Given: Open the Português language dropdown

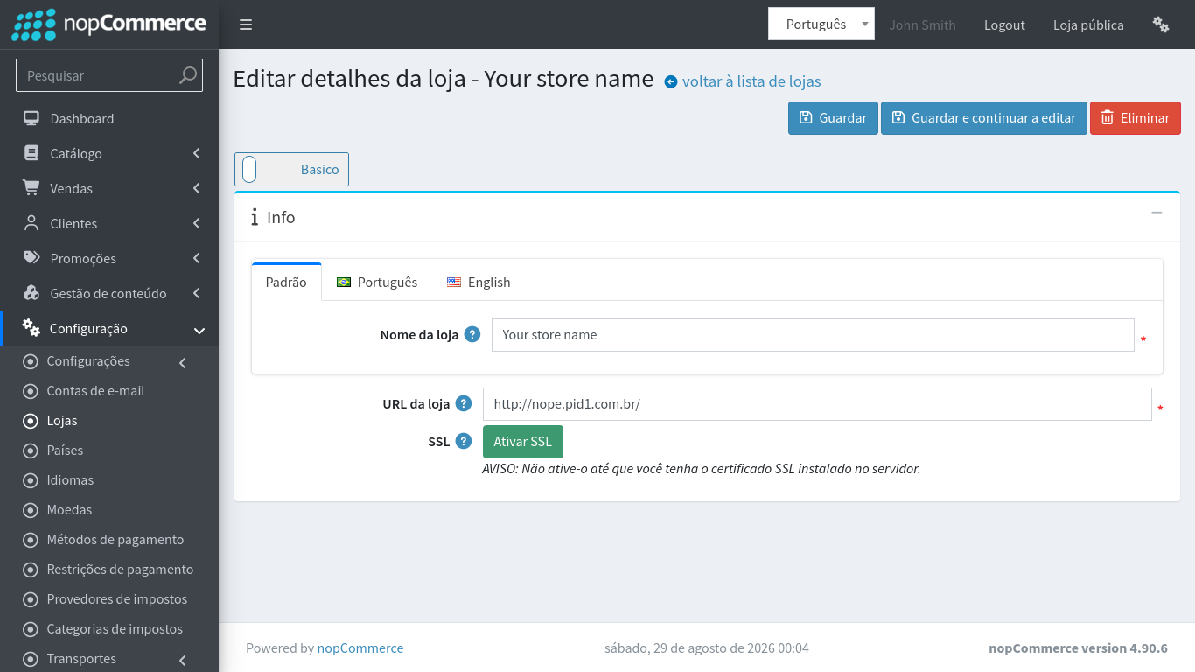Looking at the screenshot, I should click(821, 24).
